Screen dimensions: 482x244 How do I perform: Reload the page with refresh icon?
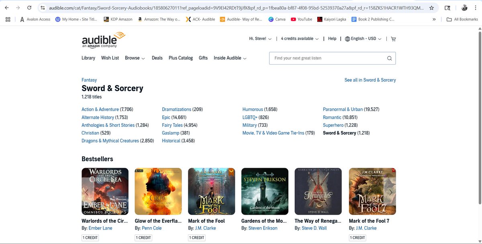click(x=29, y=8)
